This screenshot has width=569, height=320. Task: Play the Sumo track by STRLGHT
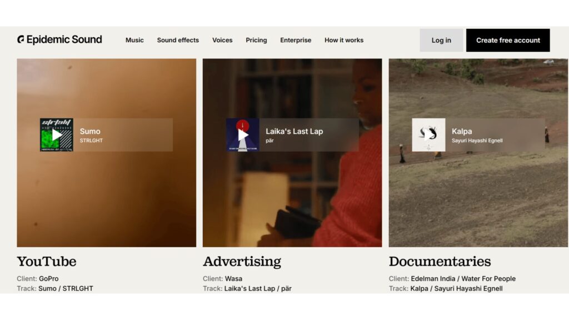pyautogui.click(x=57, y=135)
